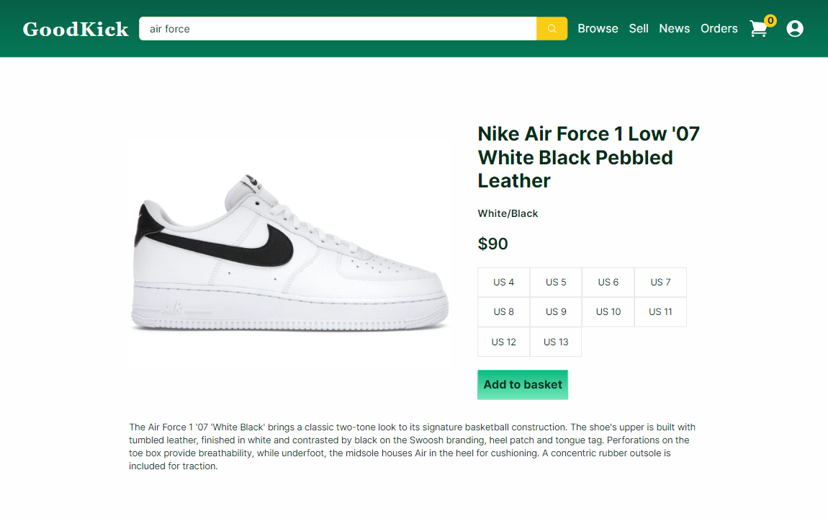View the Orders page
The height and width of the screenshot is (519, 828).
719,29
